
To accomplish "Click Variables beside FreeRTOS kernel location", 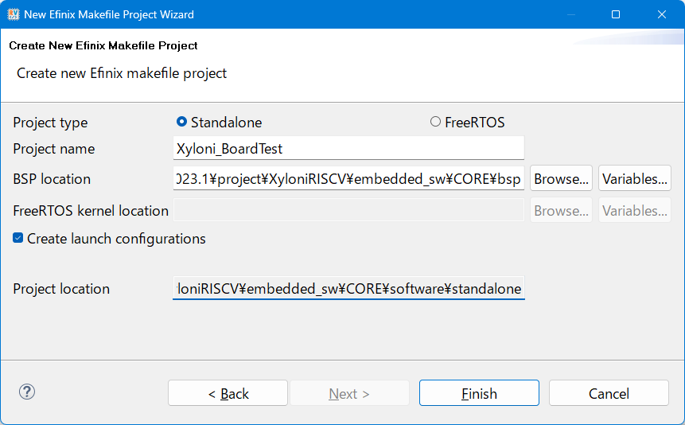I will pyautogui.click(x=635, y=210).
